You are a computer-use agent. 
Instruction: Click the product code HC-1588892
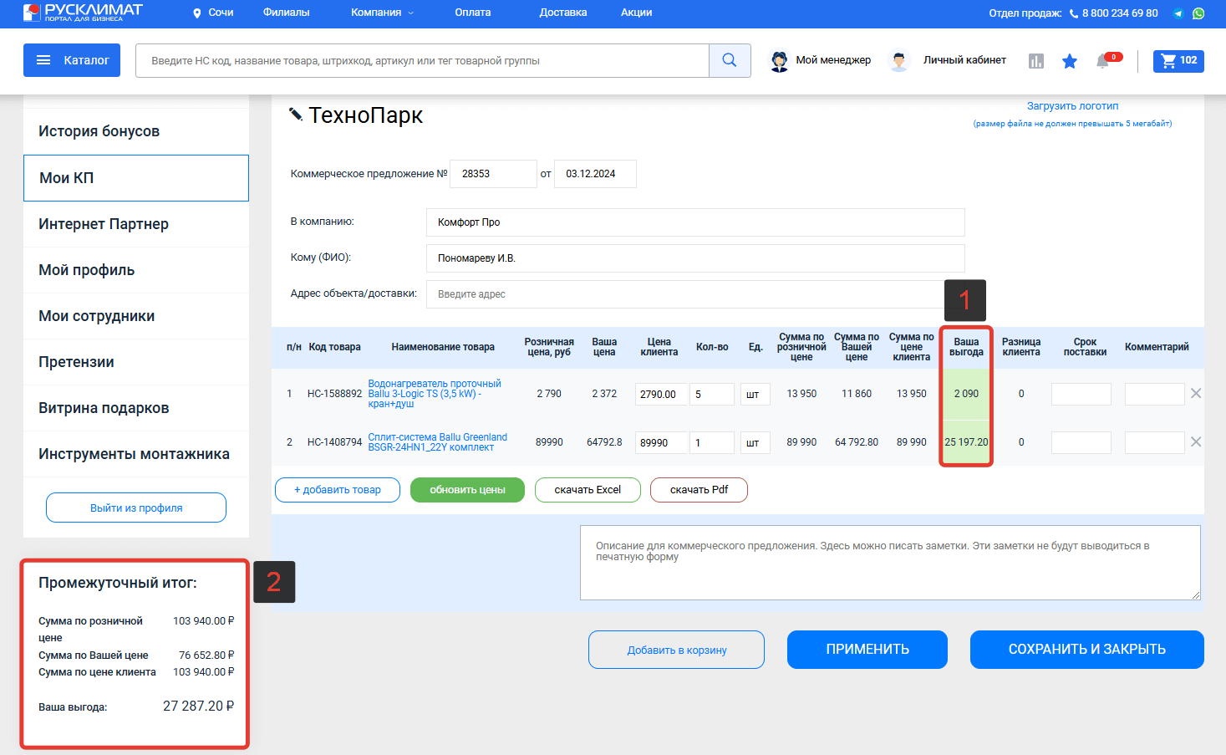[335, 394]
